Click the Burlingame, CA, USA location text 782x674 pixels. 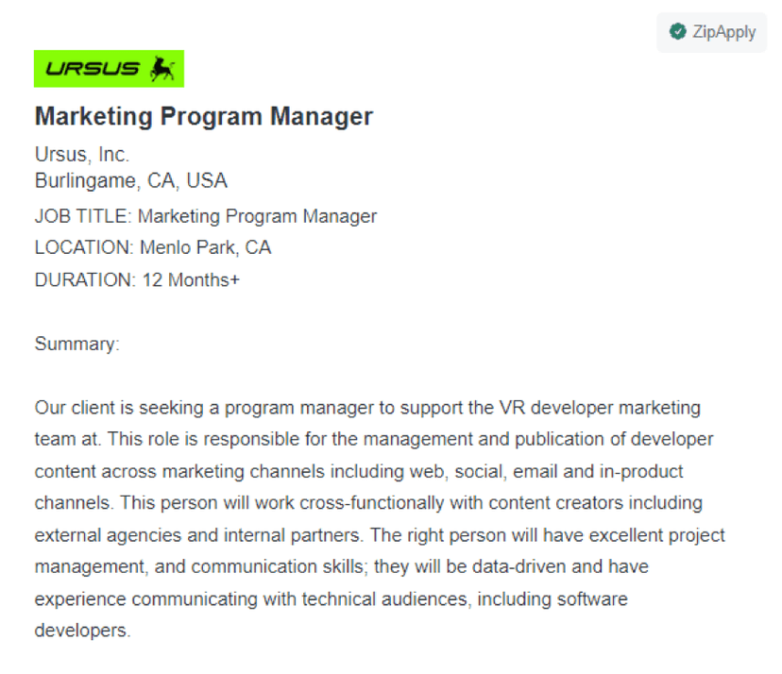point(130,180)
